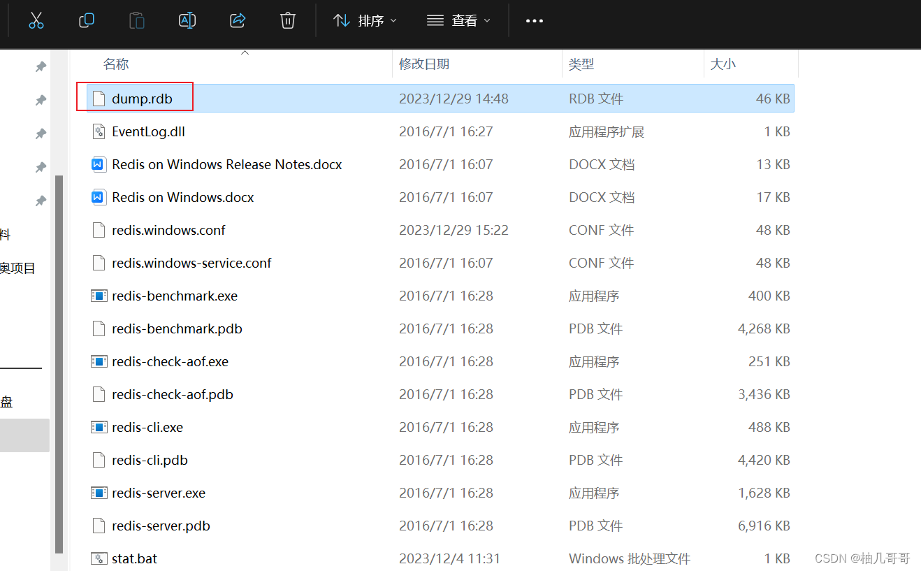Click the 2023/12/4 11:31 date cell
The height and width of the screenshot is (571, 921).
pyautogui.click(x=450, y=558)
